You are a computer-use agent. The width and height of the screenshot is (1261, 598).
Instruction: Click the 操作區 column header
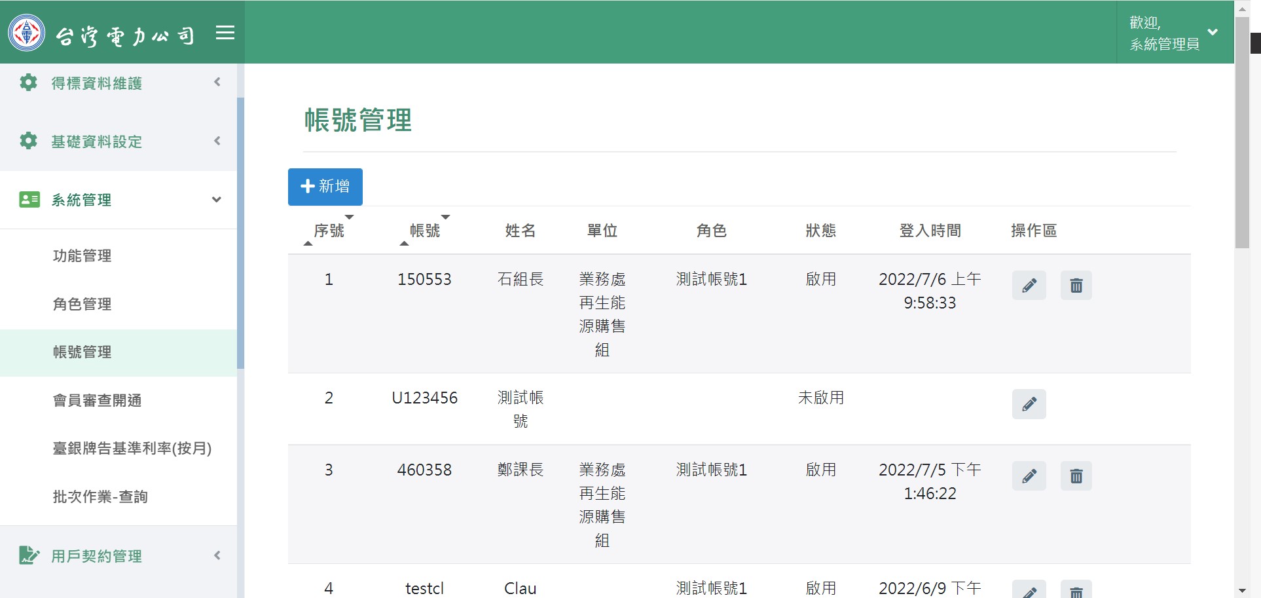pos(1034,231)
